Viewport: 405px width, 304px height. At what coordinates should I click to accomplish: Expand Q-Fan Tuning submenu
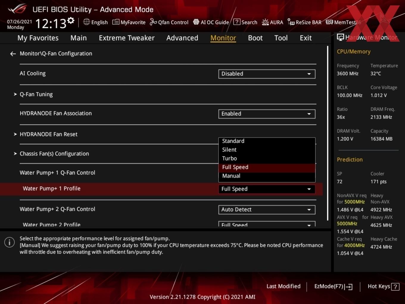tap(36, 94)
